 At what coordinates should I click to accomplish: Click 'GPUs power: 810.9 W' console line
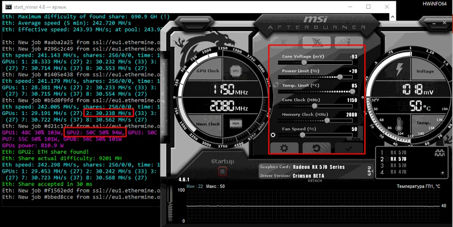pos(33,145)
